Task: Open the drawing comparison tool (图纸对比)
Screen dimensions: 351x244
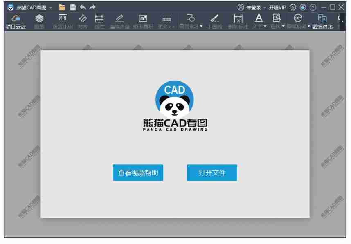Action: click(322, 22)
